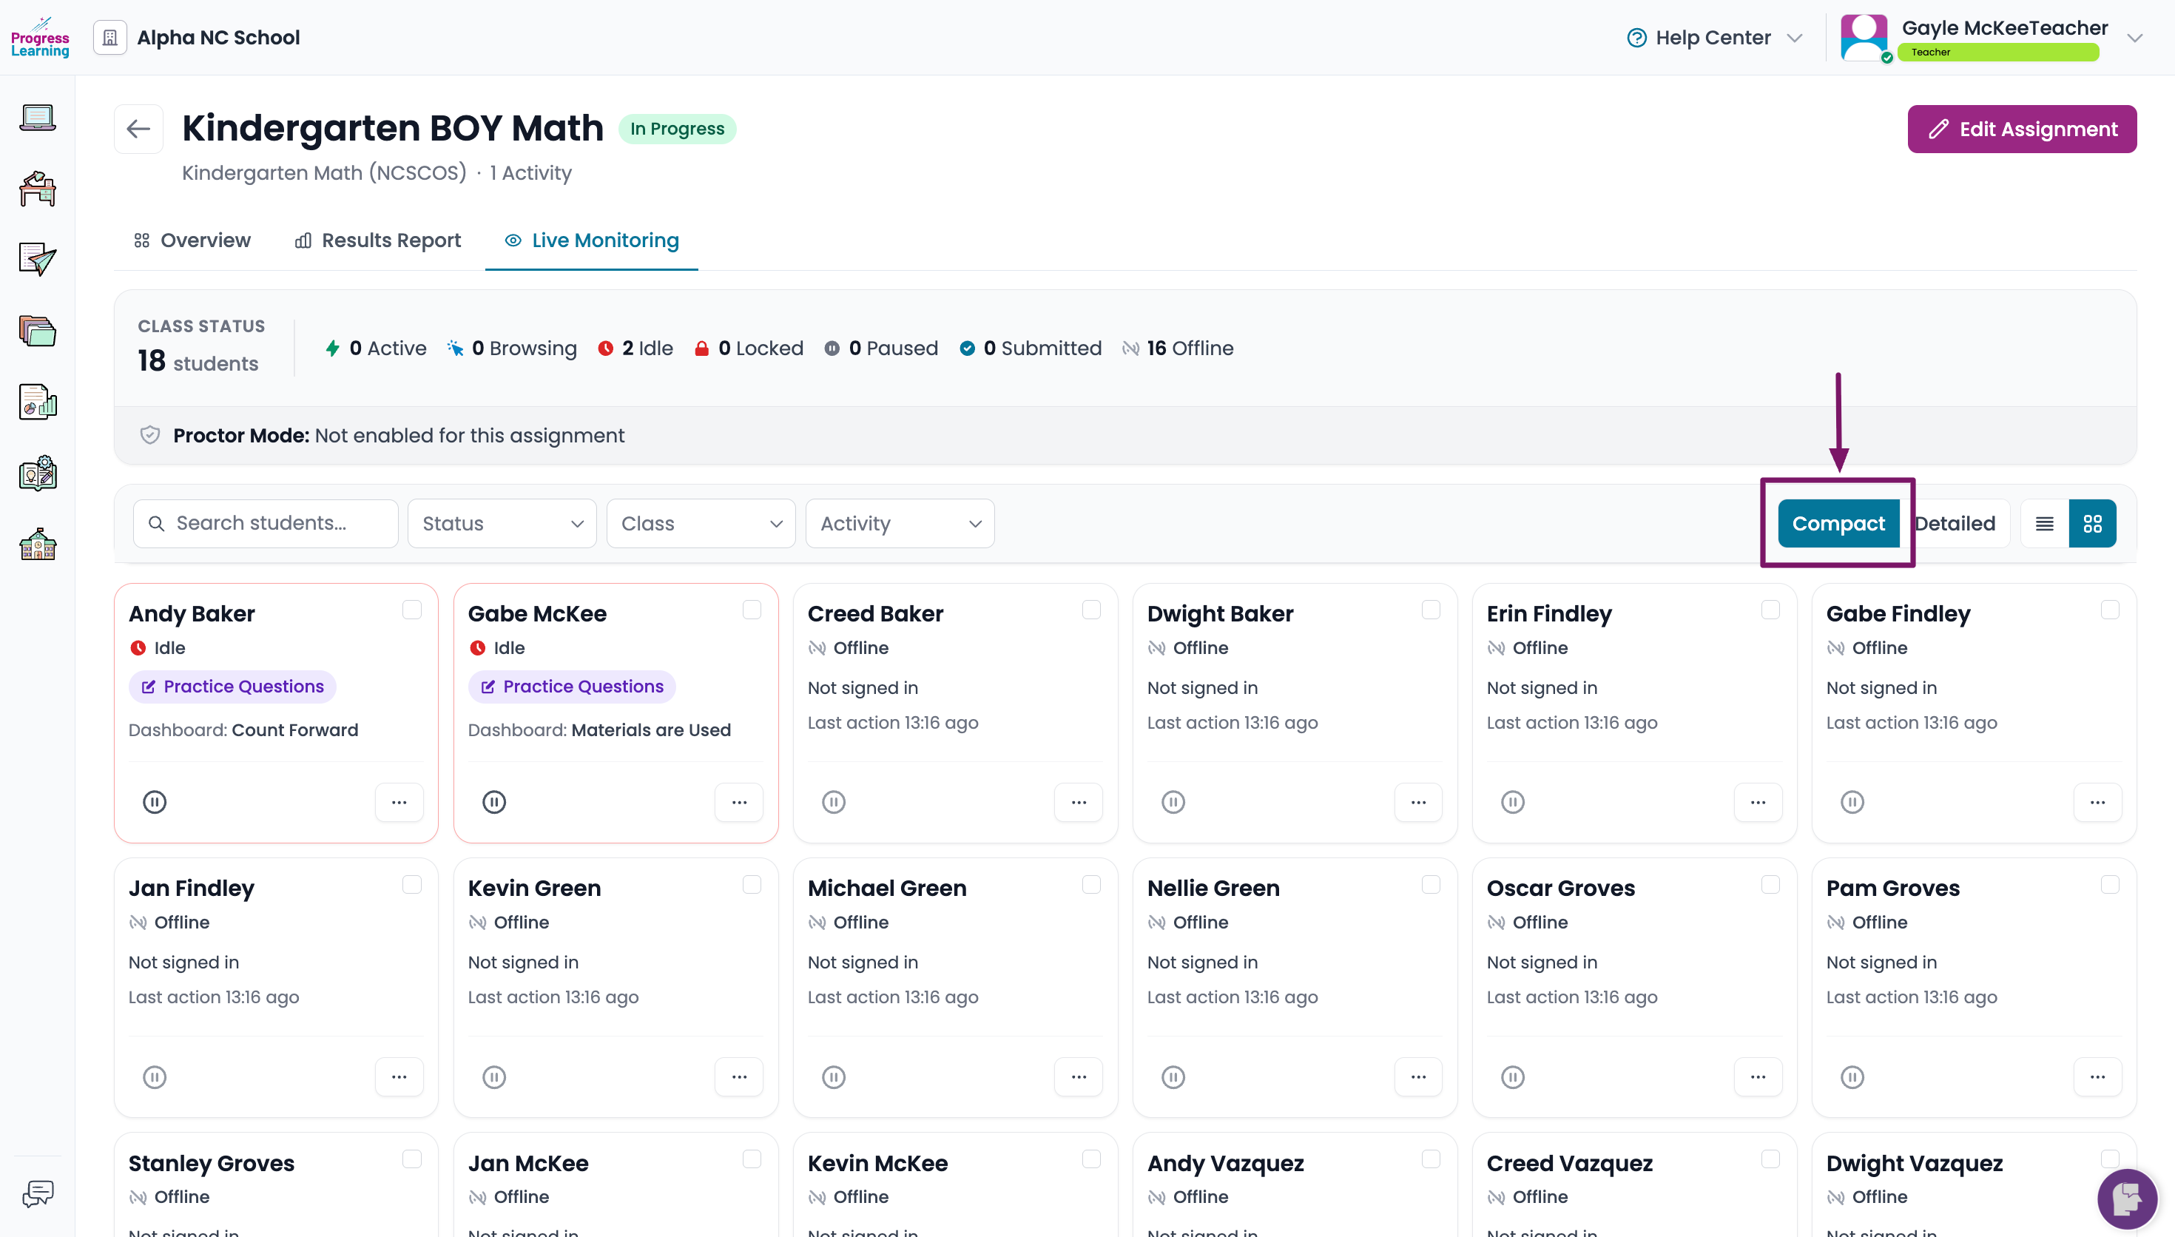
Task: Open more options for Creed Baker
Action: 1079,802
